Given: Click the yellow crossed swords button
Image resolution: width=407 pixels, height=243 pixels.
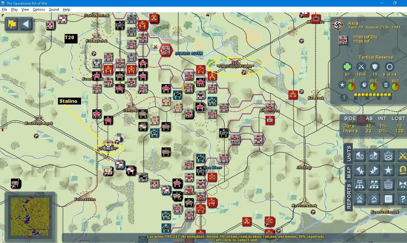Looking at the screenshot, I should point(402,156).
